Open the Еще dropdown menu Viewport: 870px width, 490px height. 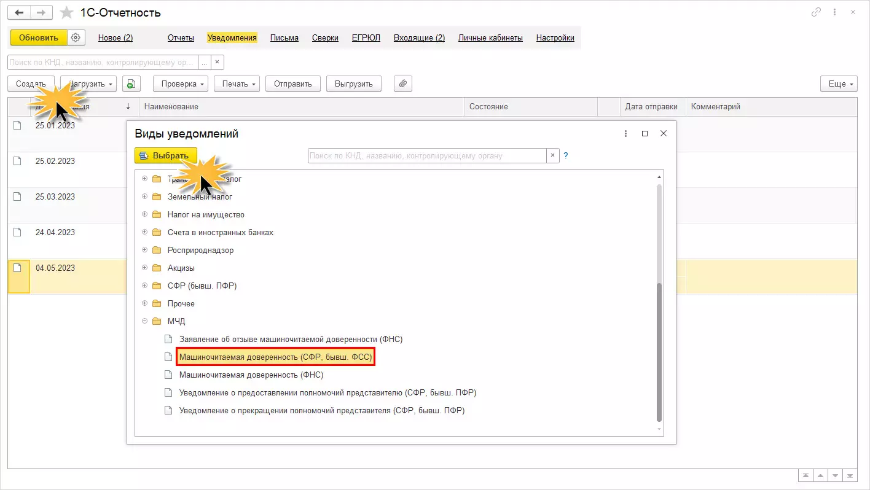coord(839,84)
